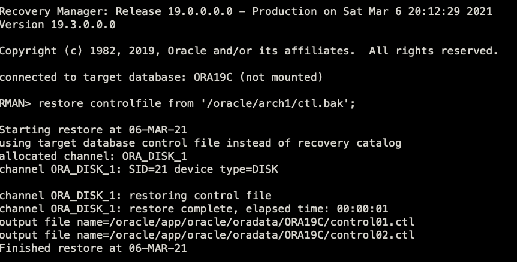Viewport: 517px width, 262px height.
Task: Click the 'Finished restore at 06-MAR-21' line
Action: [93, 248]
